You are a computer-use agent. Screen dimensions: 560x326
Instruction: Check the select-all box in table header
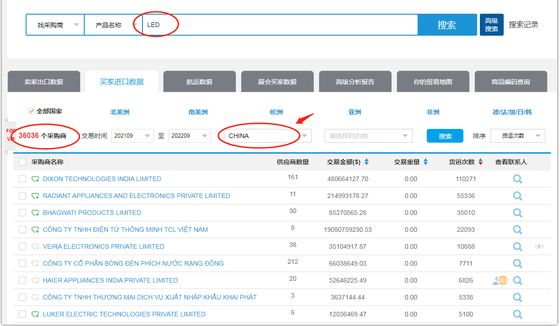(22, 162)
